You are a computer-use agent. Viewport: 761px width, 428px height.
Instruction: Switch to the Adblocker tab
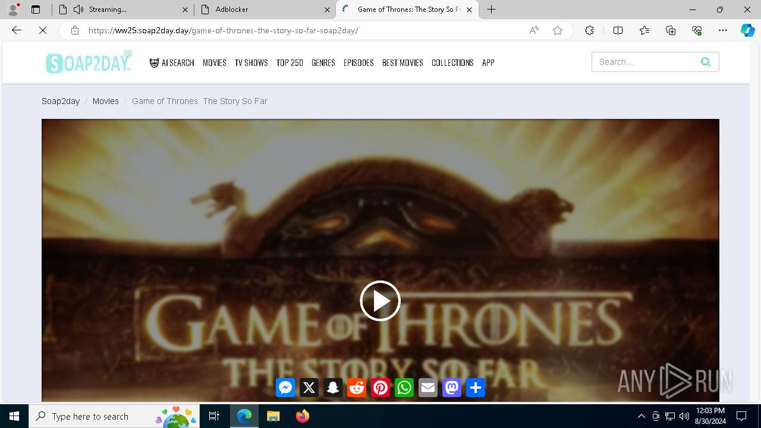265,10
